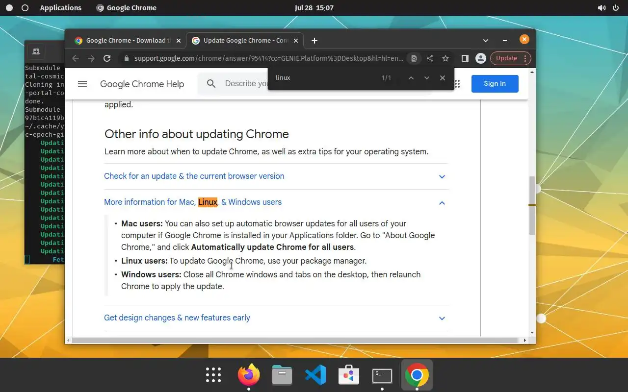Image resolution: width=628 pixels, height=392 pixels.
Task: Select the Update Google Chrome tab
Action: click(245, 41)
